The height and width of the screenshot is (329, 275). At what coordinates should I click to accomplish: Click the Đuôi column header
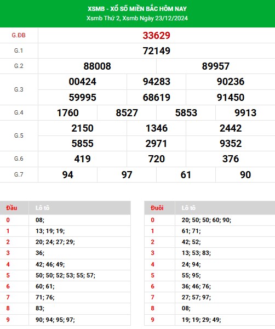[157, 208]
